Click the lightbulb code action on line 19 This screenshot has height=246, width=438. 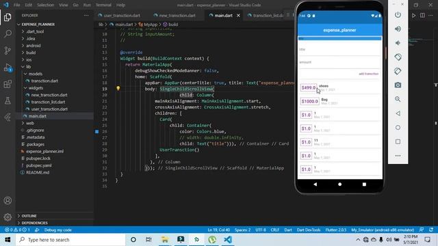pos(118,89)
